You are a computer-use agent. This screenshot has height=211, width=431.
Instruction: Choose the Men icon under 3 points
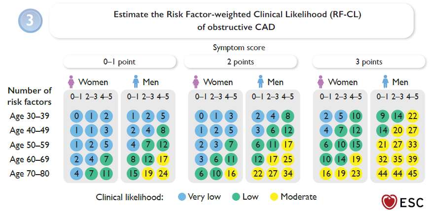point(385,81)
